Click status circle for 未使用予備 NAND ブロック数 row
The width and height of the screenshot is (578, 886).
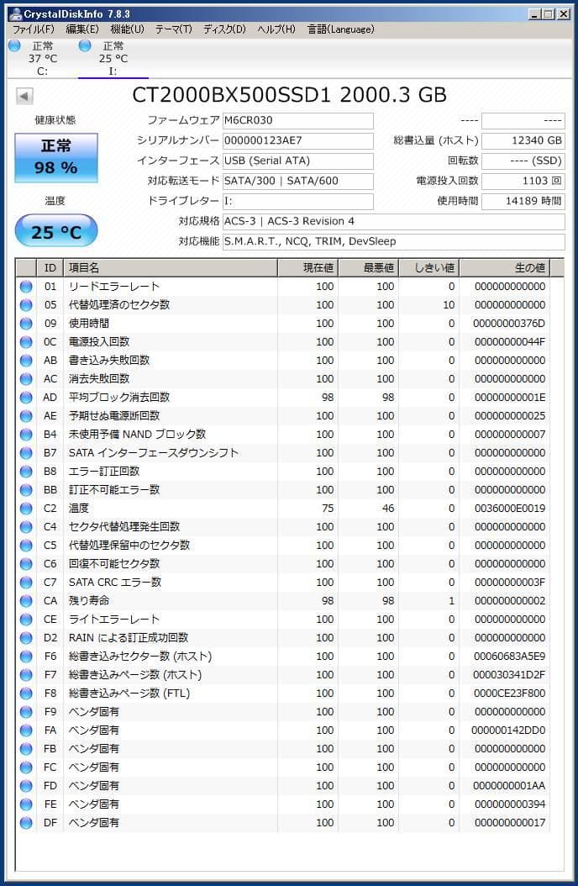[x=26, y=435]
